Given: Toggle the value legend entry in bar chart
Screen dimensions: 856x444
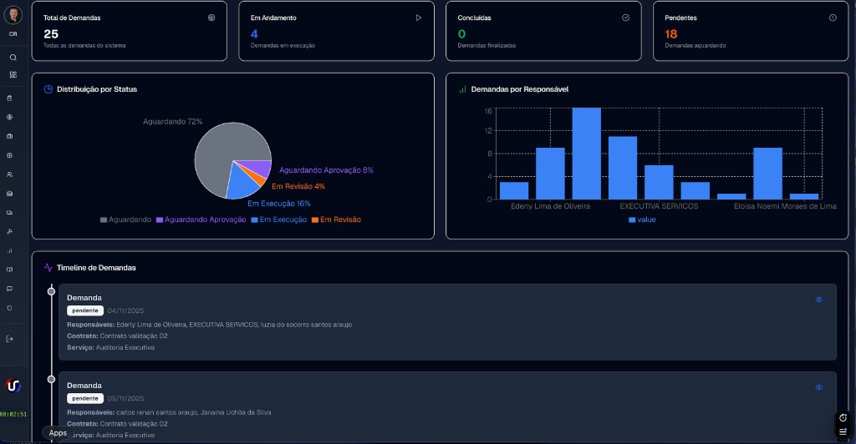Looking at the screenshot, I should click(x=642, y=219).
